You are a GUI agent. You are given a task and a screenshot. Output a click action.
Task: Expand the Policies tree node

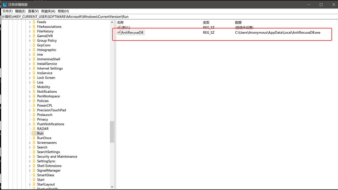(x=30, y=101)
